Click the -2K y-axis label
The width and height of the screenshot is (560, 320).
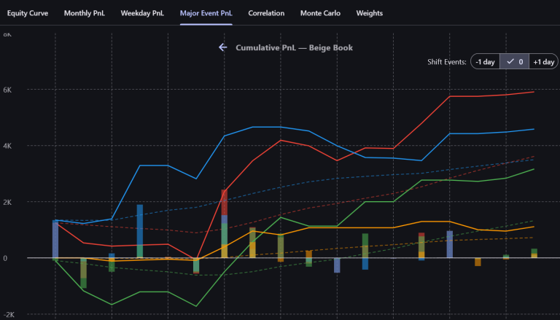coord(9,315)
